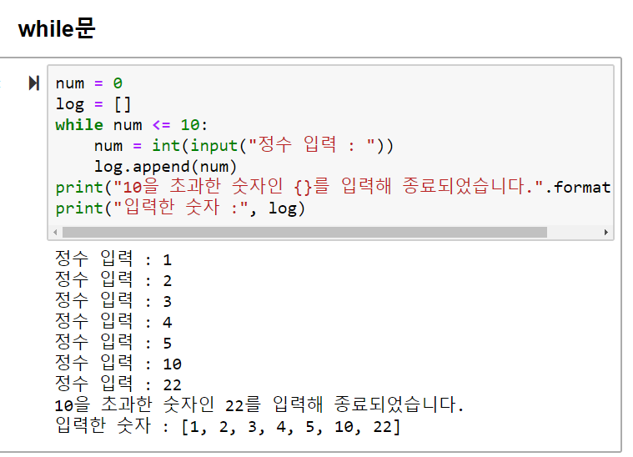Click the line with int(input("정수 입력 : "))
The width and height of the screenshot is (633, 457).
pyautogui.click(x=244, y=145)
